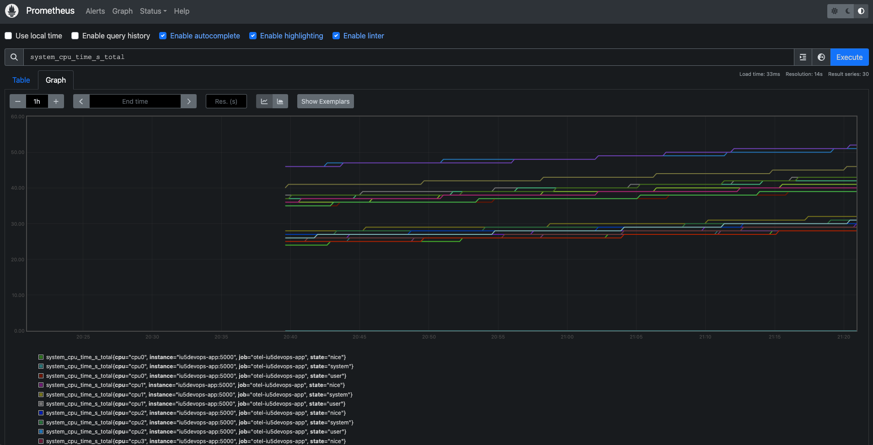Image resolution: width=873 pixels, height=445 pixels.
Task: Open the Alerts page from navbar
Action: 95,11
